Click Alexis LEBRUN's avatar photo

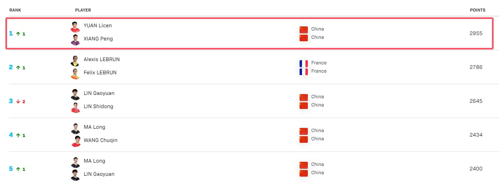[75, 61]
